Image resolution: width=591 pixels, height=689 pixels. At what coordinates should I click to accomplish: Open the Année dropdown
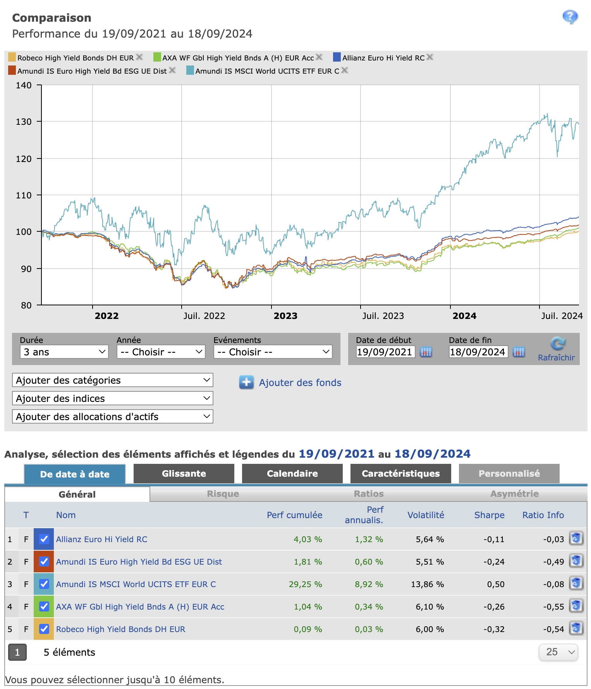(x=161, y=352)
